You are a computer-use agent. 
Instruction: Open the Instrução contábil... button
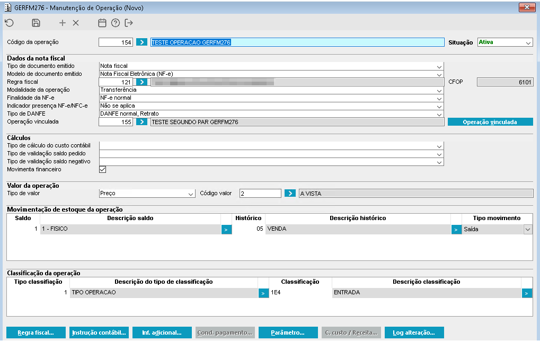(x=99, y=333)
